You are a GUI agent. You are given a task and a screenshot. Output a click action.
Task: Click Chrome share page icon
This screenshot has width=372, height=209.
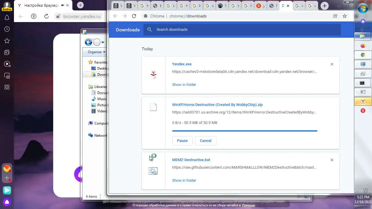point(335,16)
